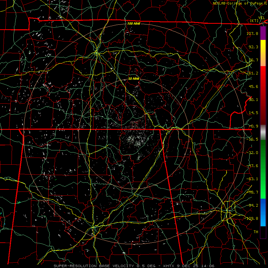Click the -109.8 velocity scale value
This screenshot has height=268, width=268.
click(x=251, y=219)
